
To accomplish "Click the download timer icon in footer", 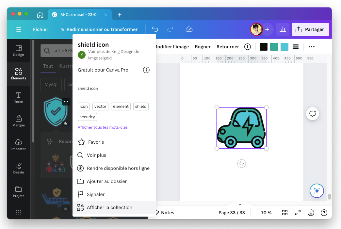I will 311,213.
